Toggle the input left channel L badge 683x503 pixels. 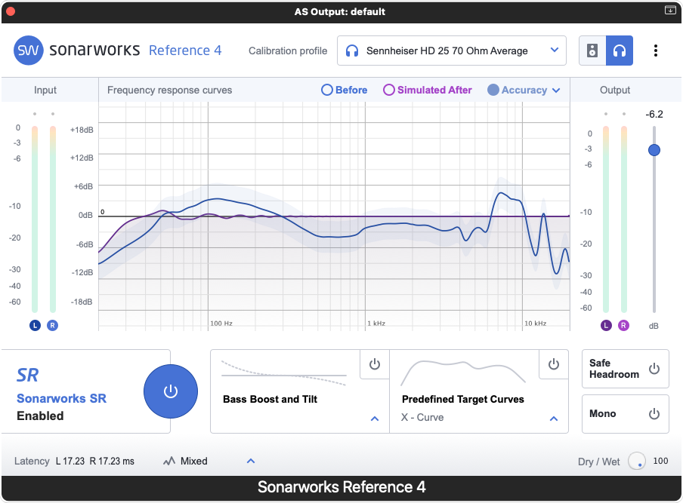(35, 325)
